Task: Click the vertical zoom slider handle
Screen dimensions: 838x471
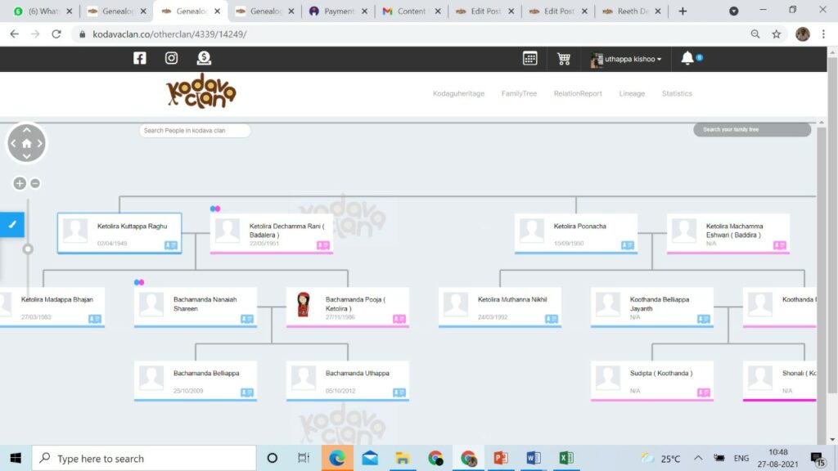Action: click(x=28, y=249)
